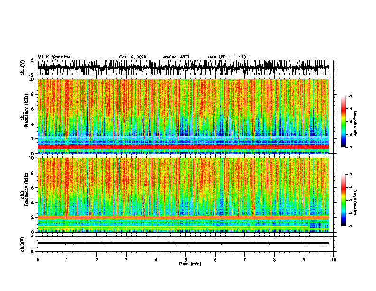The width and height of the screenshot is (376, 291).
Task: Click the "0" tick on the time axis
Action: coord(38,260)
